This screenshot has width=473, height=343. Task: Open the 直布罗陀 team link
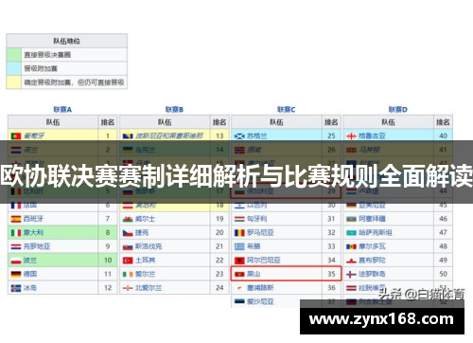[x=372, y=261]
